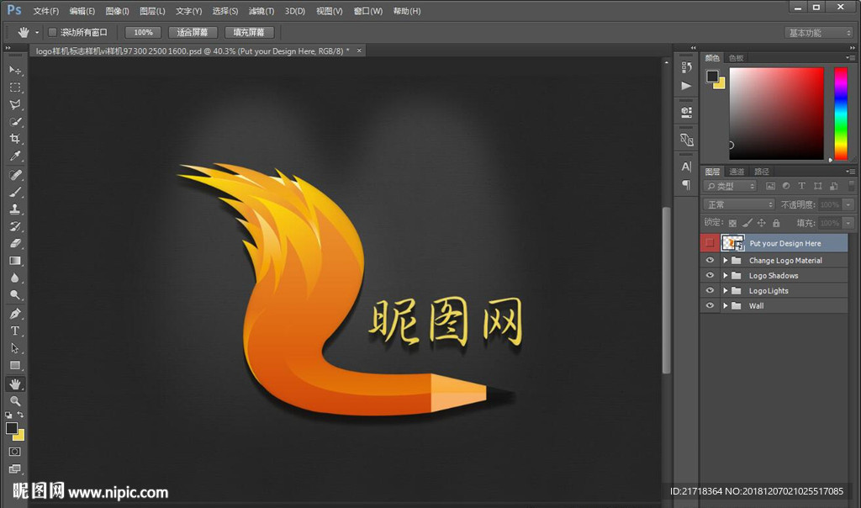Hide the Logo Shadows group

click(x=710, y=275)
